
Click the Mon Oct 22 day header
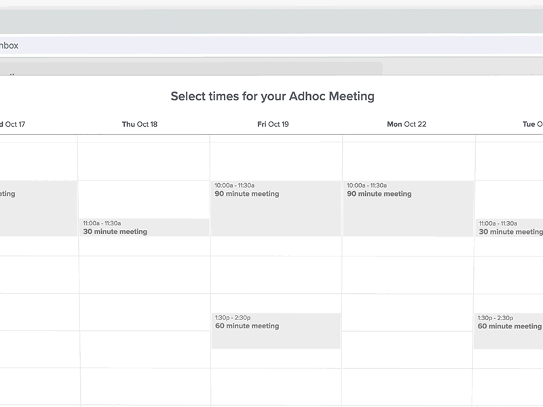[407, 124]
